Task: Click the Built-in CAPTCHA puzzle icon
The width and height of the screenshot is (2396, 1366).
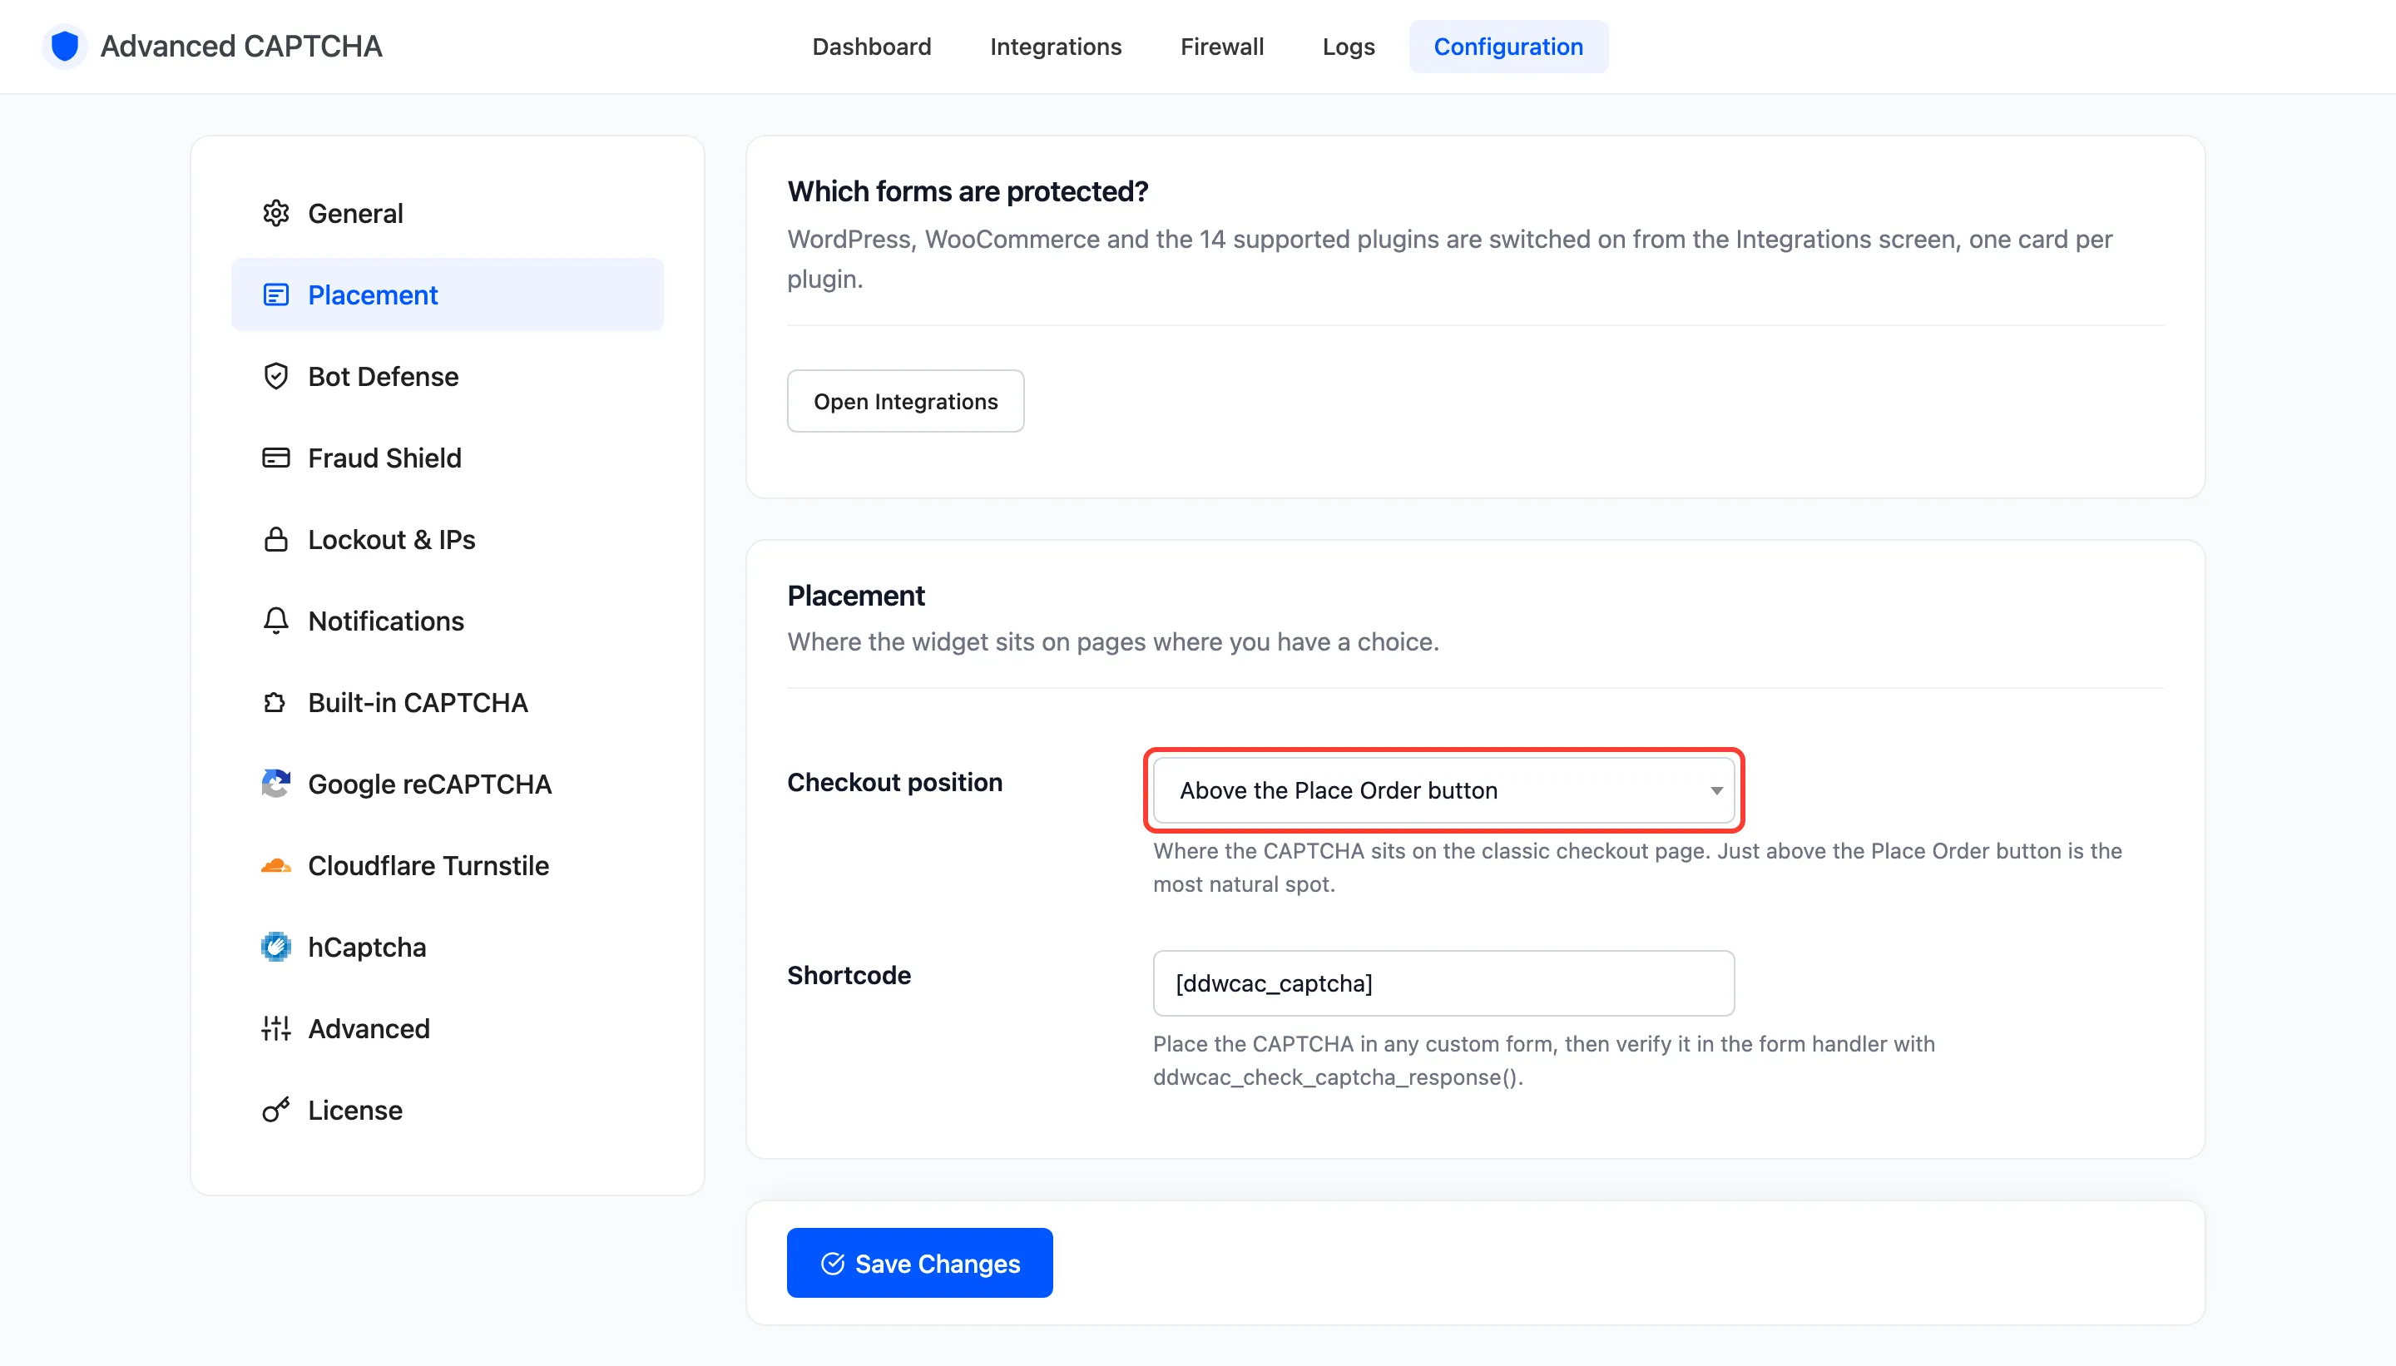Action: [x=276, y=703]
